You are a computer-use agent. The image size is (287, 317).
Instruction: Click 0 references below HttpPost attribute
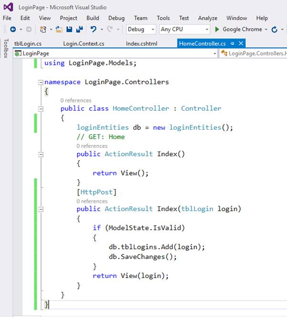pos(92,201)
